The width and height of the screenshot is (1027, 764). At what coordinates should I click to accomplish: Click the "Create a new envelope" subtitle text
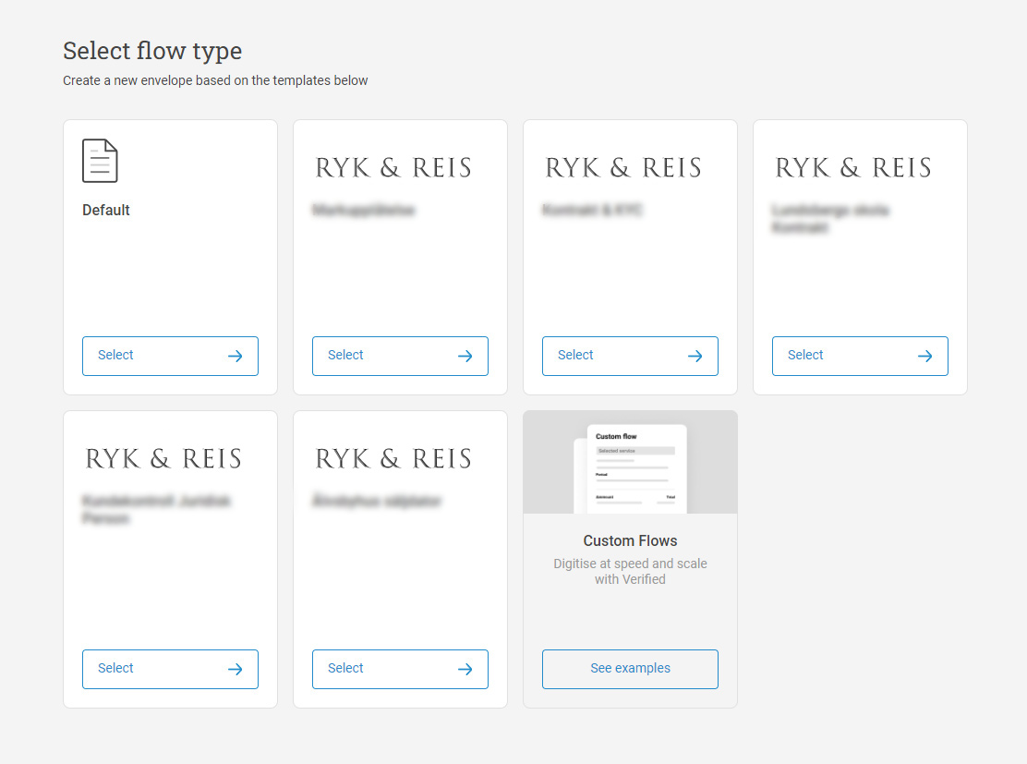pos(215,80)
